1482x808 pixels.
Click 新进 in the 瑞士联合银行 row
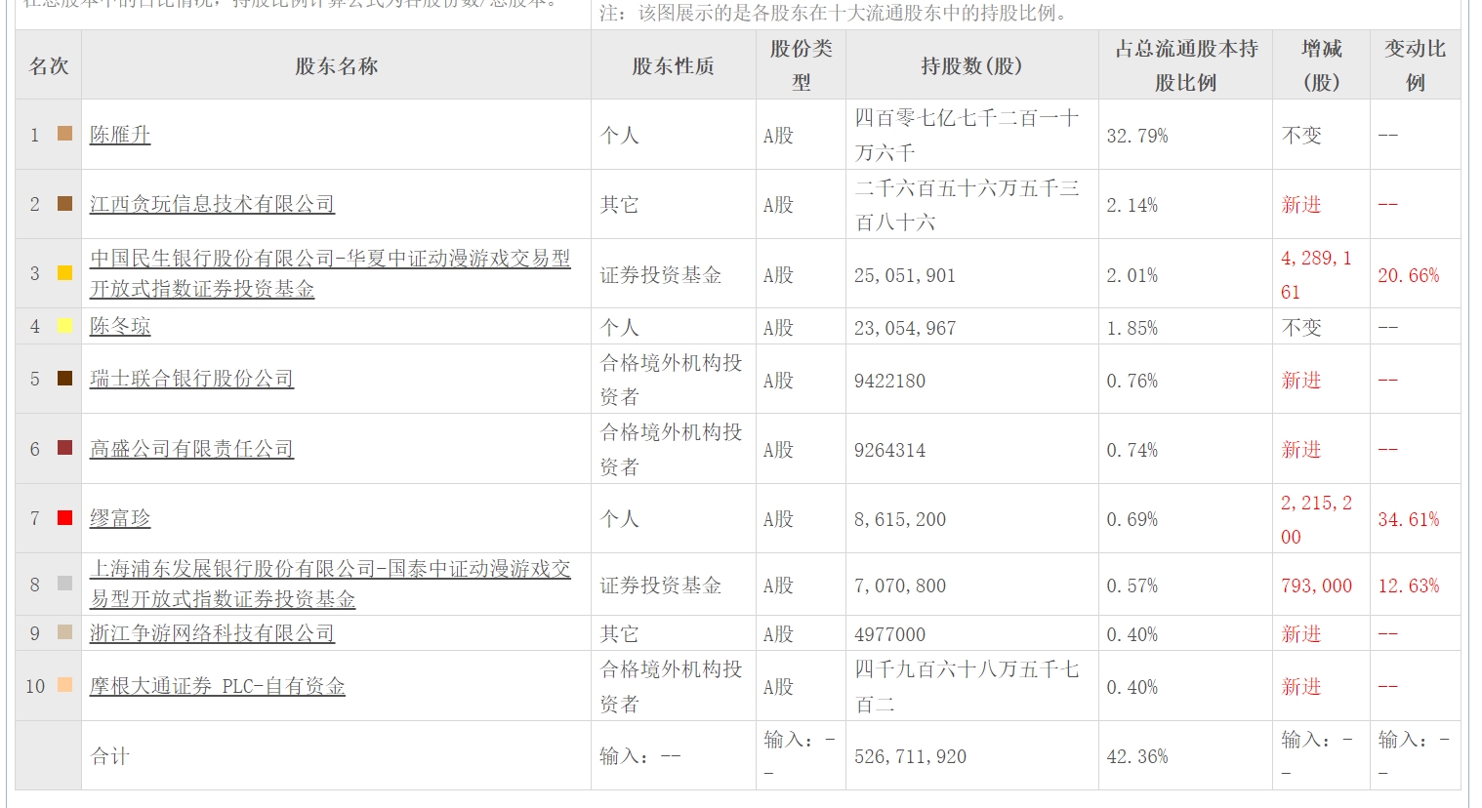pos(1301,380)
